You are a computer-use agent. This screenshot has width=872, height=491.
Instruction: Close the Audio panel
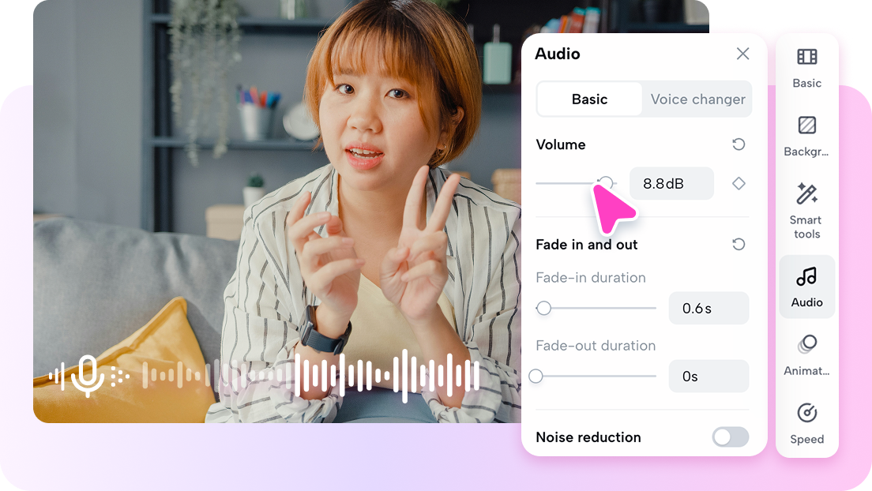[x=742, y=54]
